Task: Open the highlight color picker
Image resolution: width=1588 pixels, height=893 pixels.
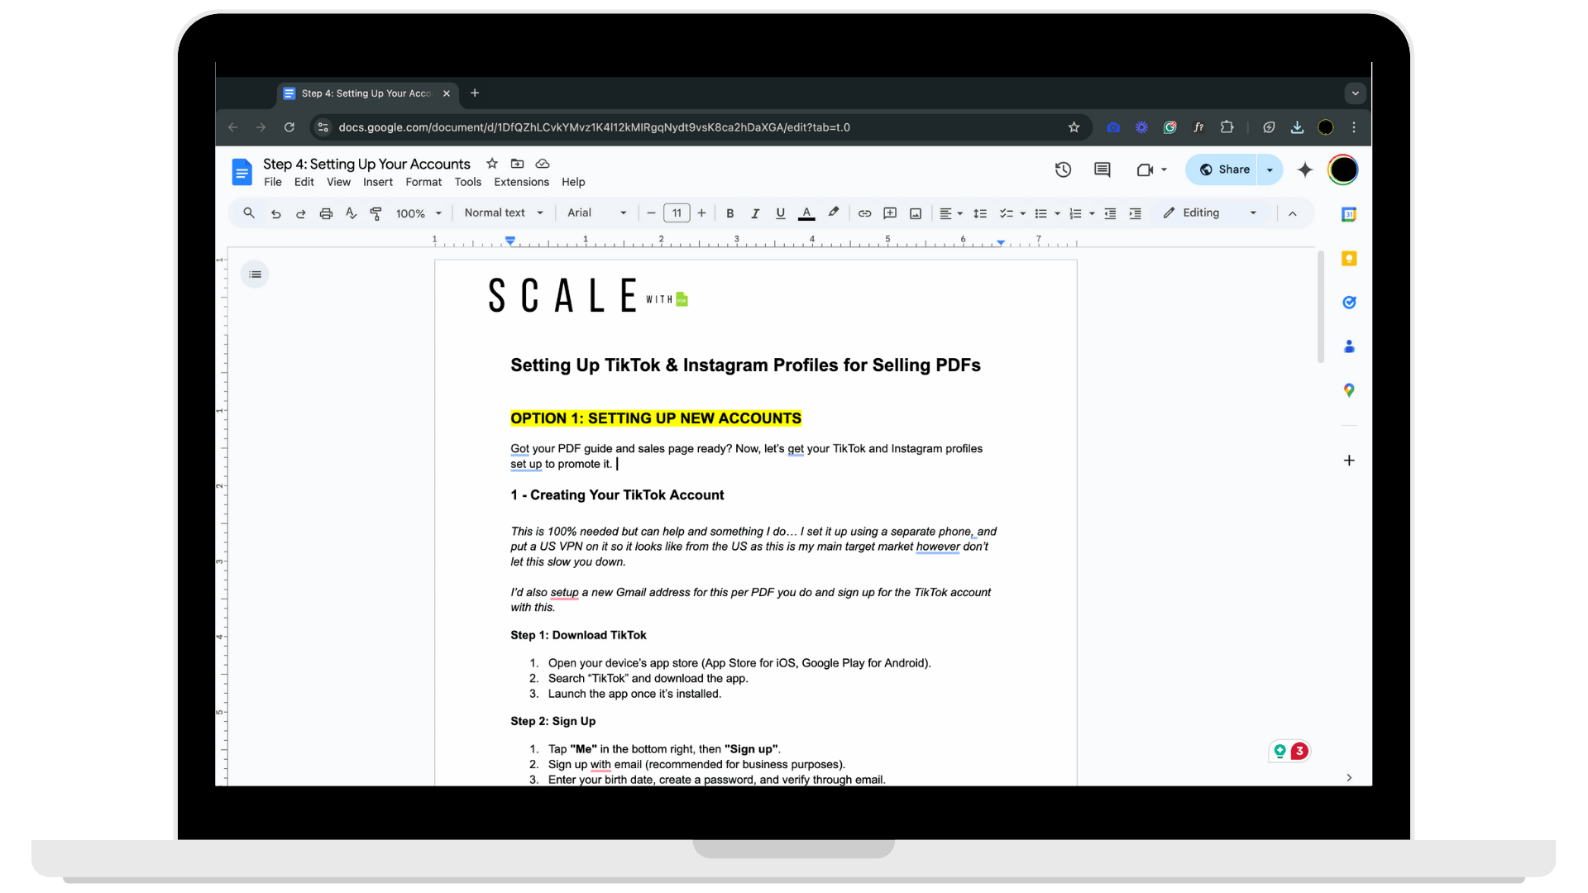Action: click(x=834, y=213)
